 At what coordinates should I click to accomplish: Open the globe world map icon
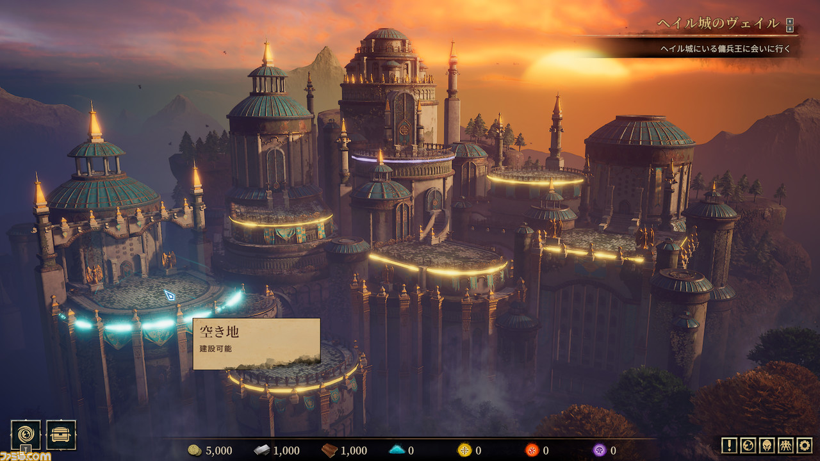click(748, 446)
